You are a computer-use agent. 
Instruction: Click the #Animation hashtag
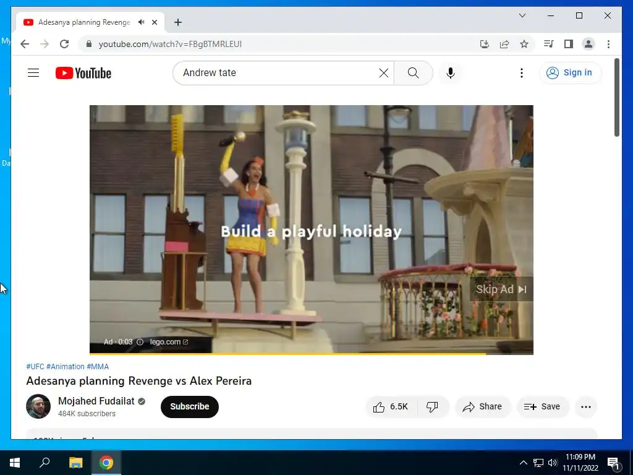point(66,367)
